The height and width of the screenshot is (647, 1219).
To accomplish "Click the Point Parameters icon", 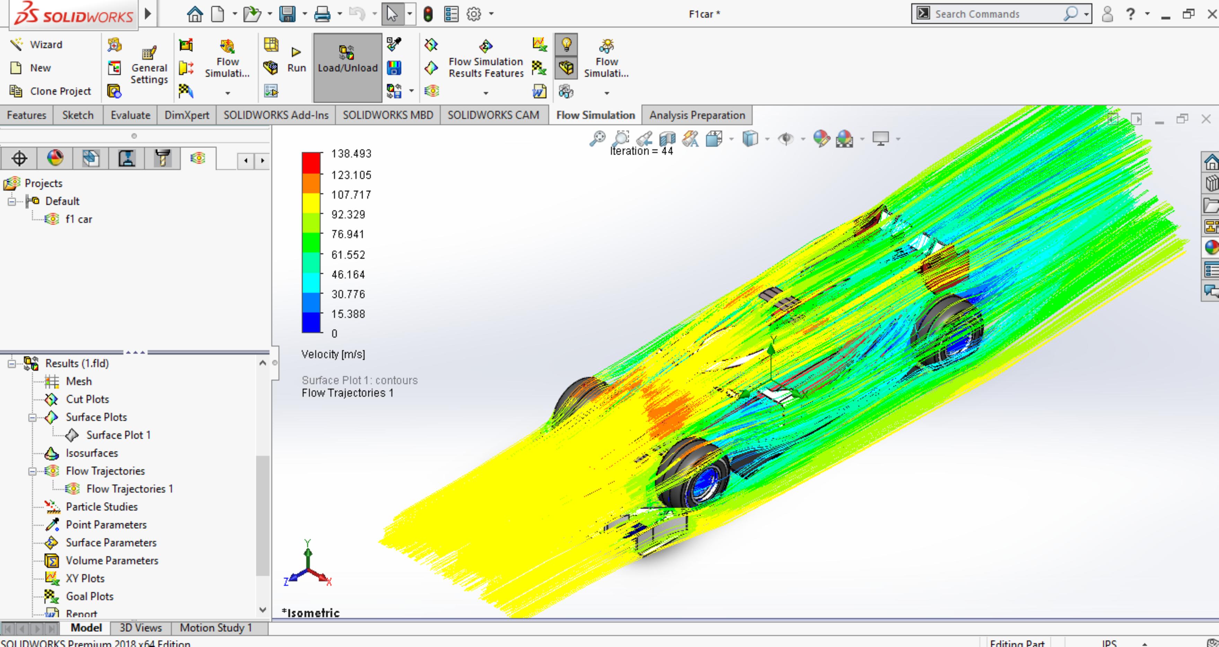I will pyautogui.click(x=52, y=524).
